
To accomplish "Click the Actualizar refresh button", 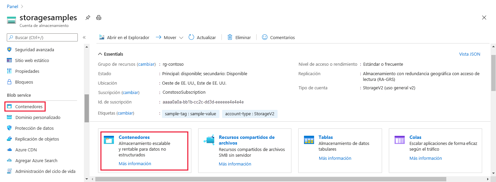I will [202, 37].
